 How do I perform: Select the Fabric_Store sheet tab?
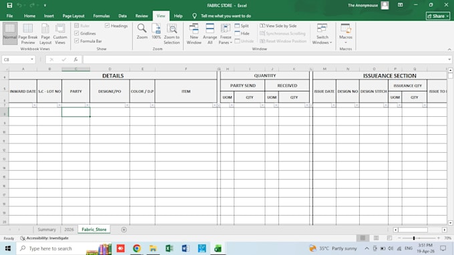pos(94,229)
